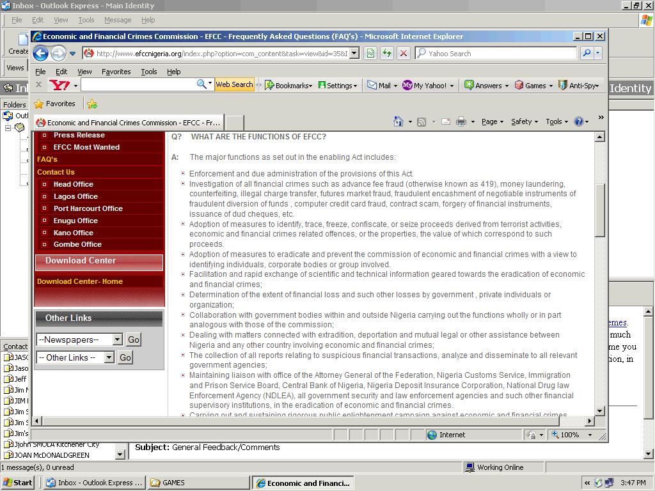Image resolution: width=655 pixels, height=491 pixels.
Task: Click the Yahoo Search input box
Action: [496, 53]
